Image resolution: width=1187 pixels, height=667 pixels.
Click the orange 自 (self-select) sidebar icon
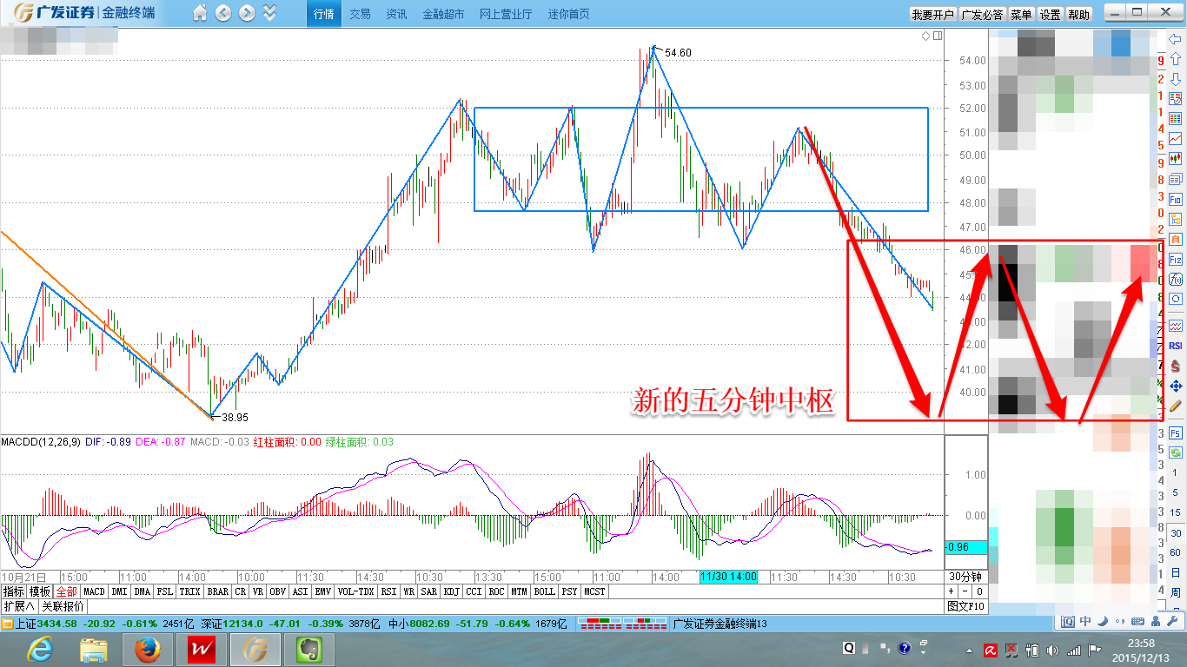pyautogui.click(x=1175, y=240)
